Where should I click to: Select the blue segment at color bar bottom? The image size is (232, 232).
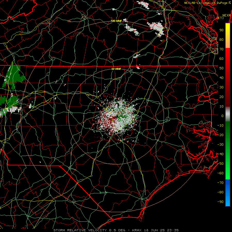(x=228, y=193)
